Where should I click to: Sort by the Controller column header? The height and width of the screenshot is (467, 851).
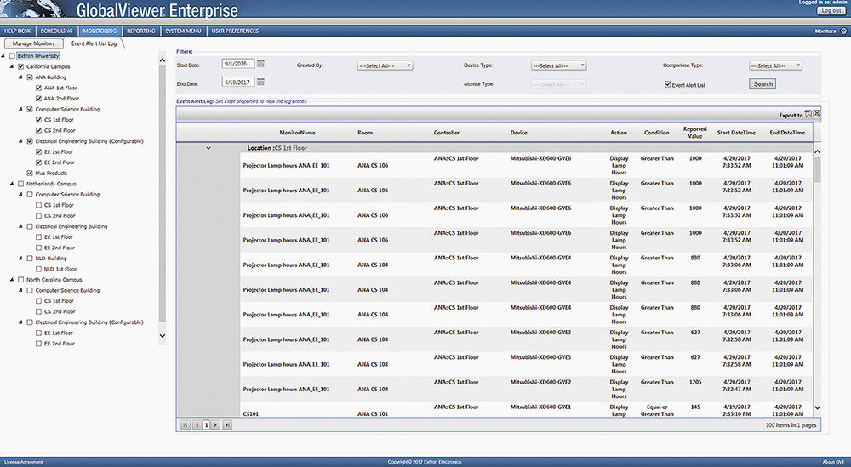pyautogui.click(x=447, y=133)
